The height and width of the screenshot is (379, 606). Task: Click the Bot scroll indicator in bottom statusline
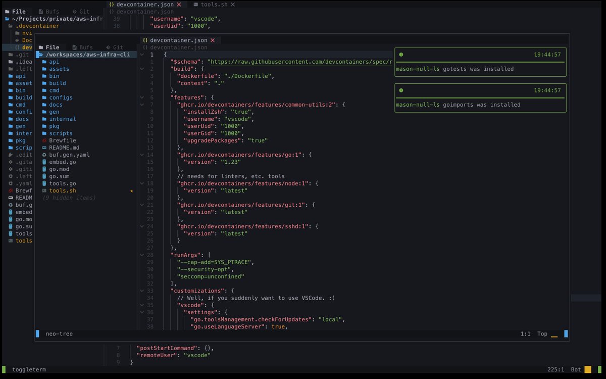tap(576, 370)
